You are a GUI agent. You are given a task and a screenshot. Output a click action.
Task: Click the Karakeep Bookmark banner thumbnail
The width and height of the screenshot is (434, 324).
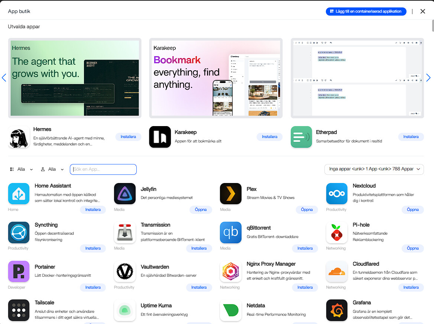(x=216, y=78)
